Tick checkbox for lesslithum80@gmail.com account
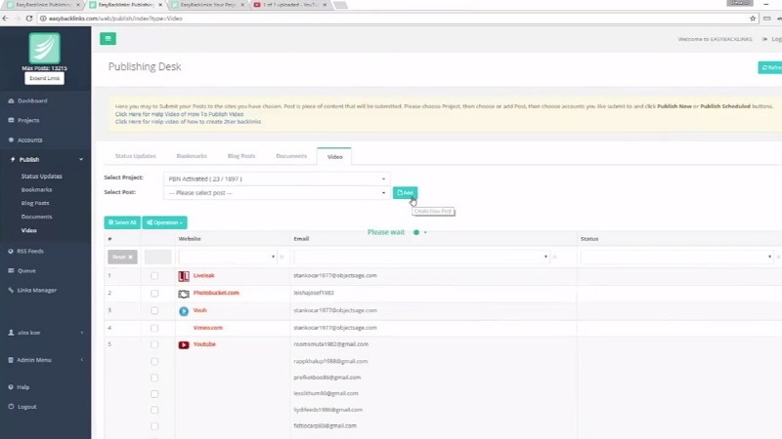782x439 pixels. [154, 394]
